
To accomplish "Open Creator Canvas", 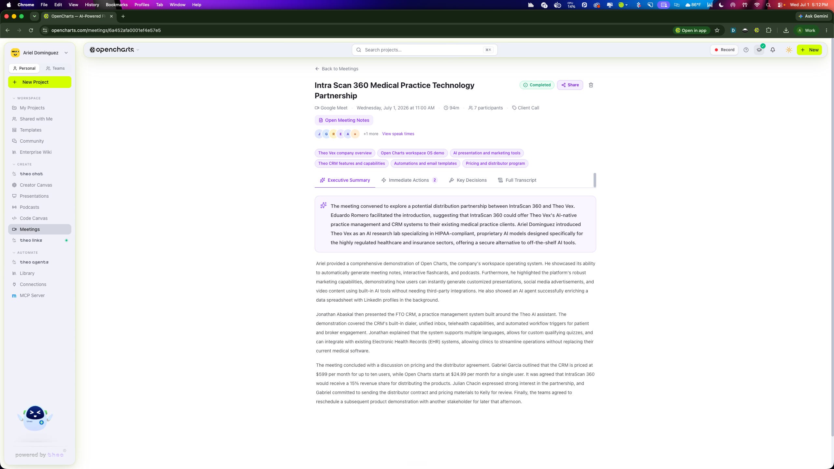I will click(40, 185).
